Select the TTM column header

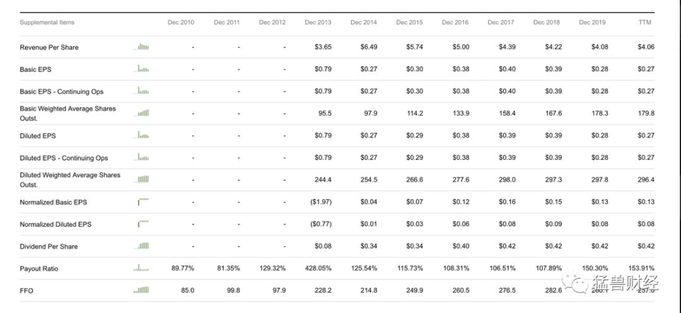click(x=644, y=23)
